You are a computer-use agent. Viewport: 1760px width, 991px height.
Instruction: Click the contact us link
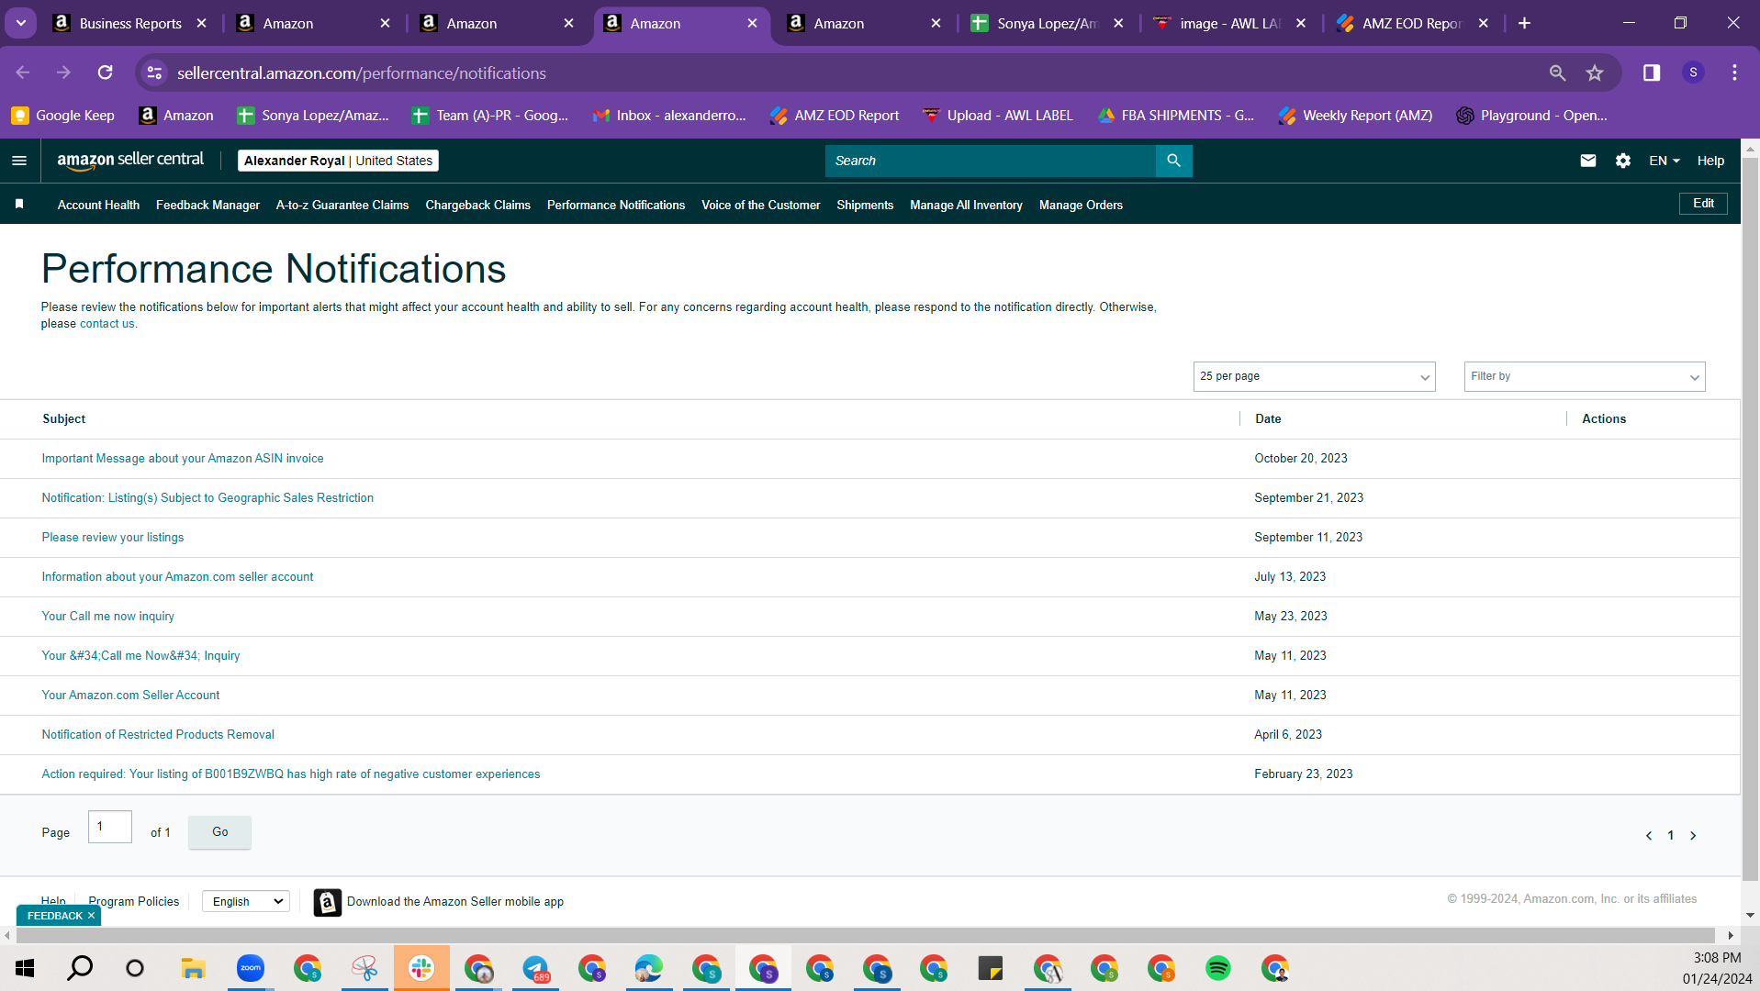106,324
